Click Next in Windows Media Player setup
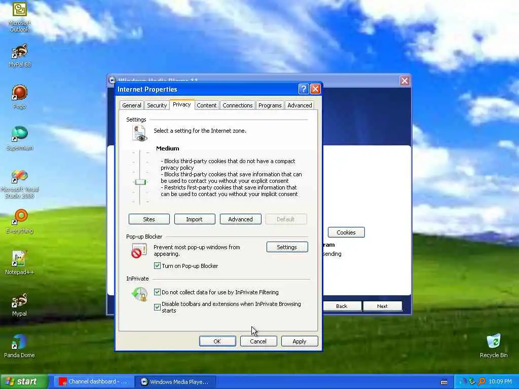The image size is (519, 389). [383, 306]
